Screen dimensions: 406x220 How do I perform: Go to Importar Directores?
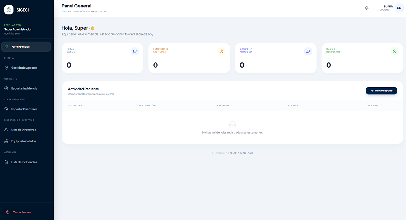pos(24,109)
